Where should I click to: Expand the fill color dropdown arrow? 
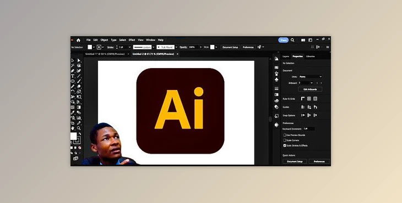pyautogui.click(x=94, y=47)
